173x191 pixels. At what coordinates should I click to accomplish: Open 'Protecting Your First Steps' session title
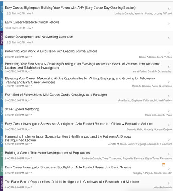(x=82, y=66)
